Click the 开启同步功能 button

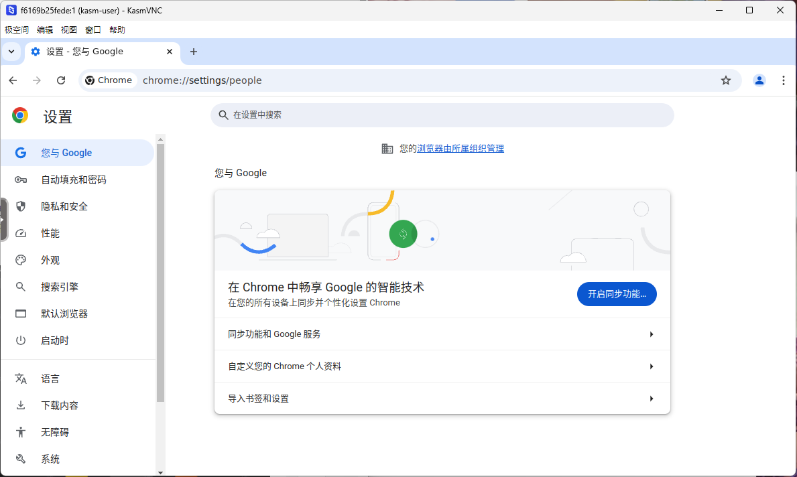[x=617, y=294]
